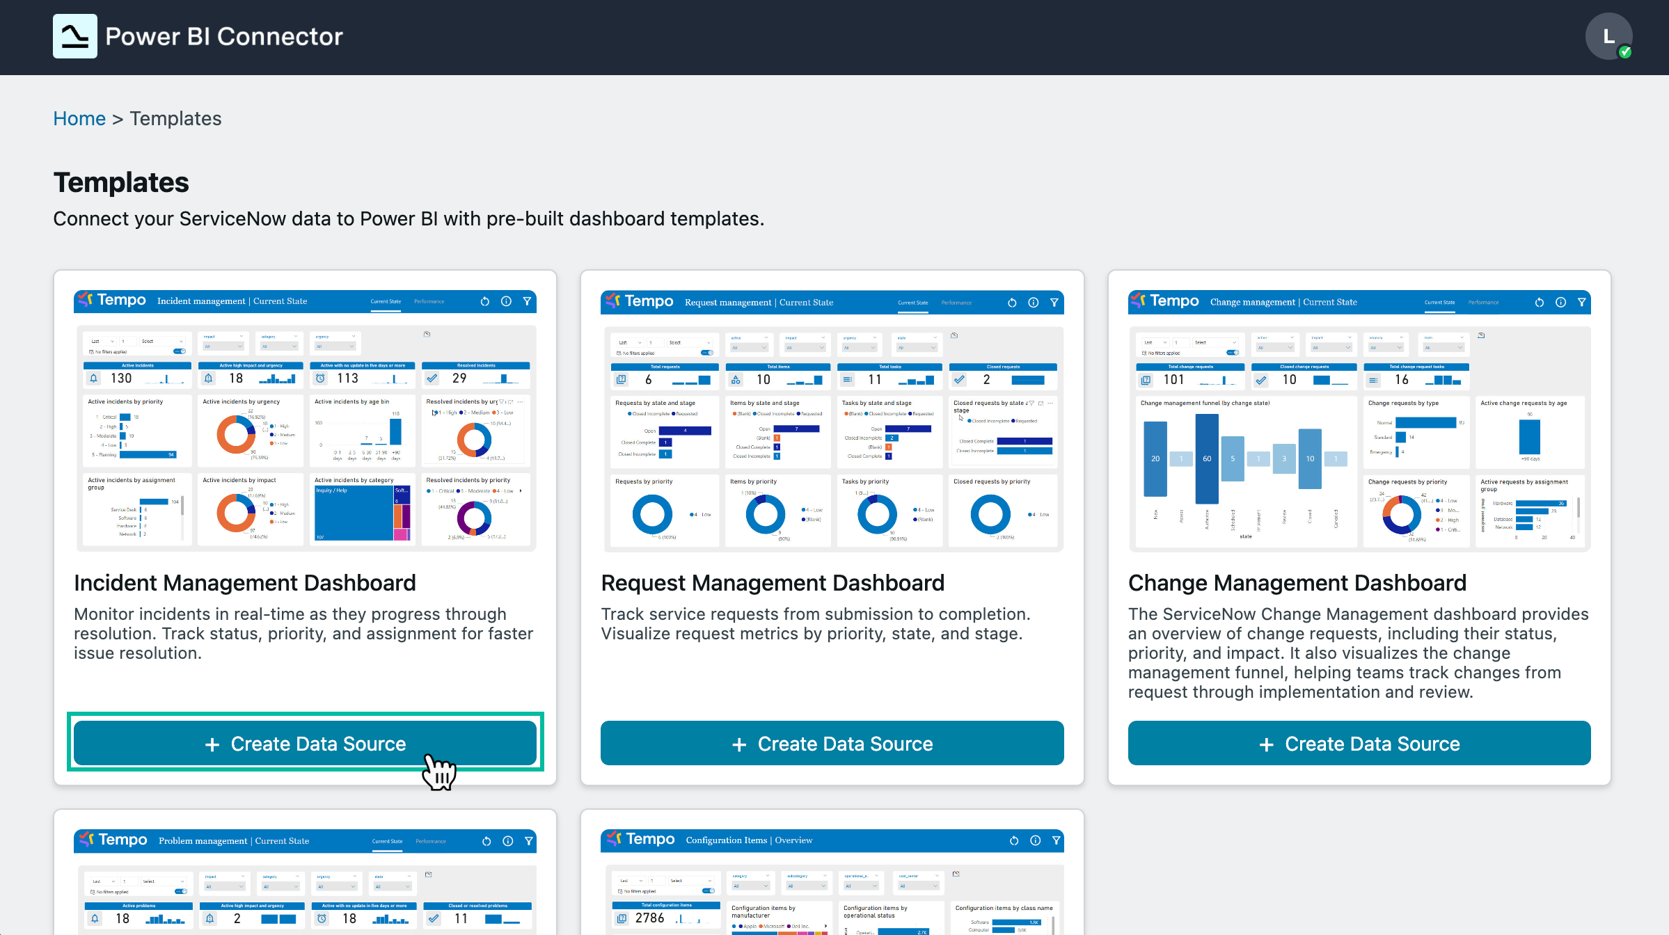The width and height of the screenshot is (1669, 935).
Task: Click the Templates page heading
Action: (121, 183)
